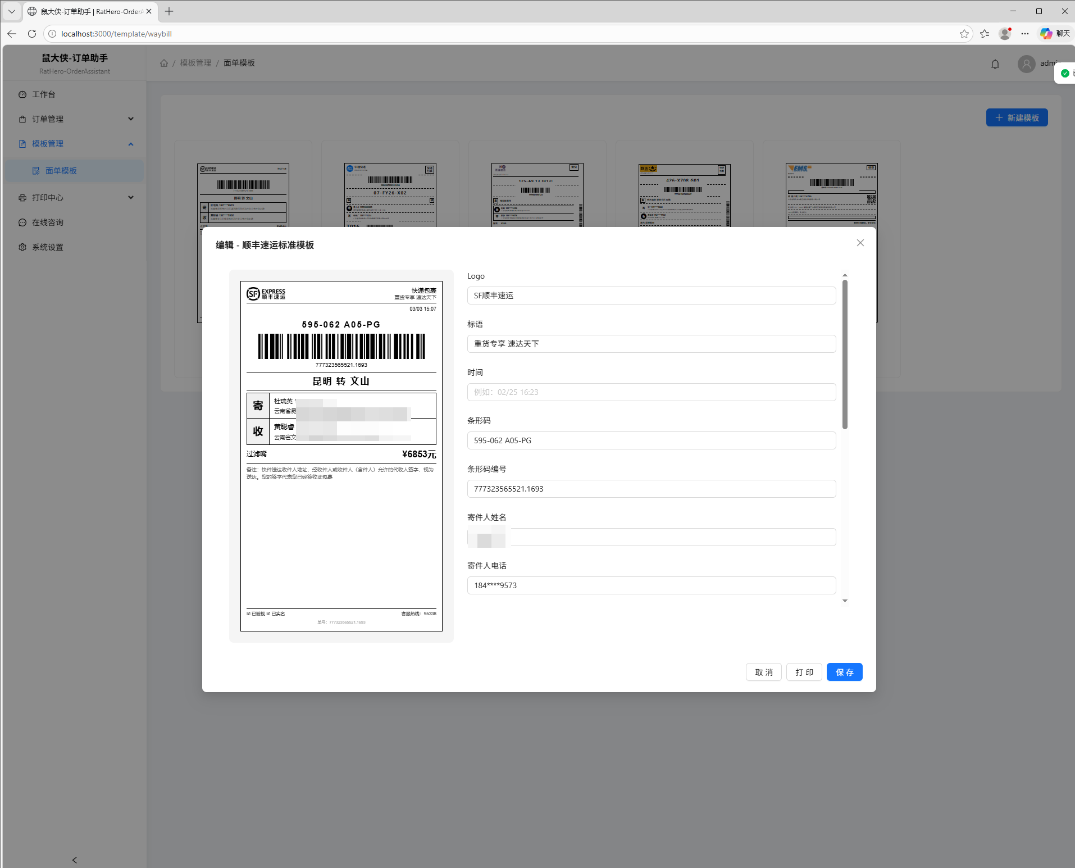Open the 工作台 menu item
1075x868 pixels.
pos(44,94)
